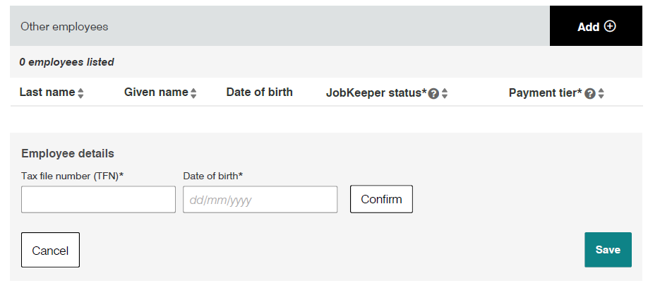Image resolution: width=648 pixels, height=288 pixels.
Task: Focus the Tax file number field
Action: (x=98, y=200)
